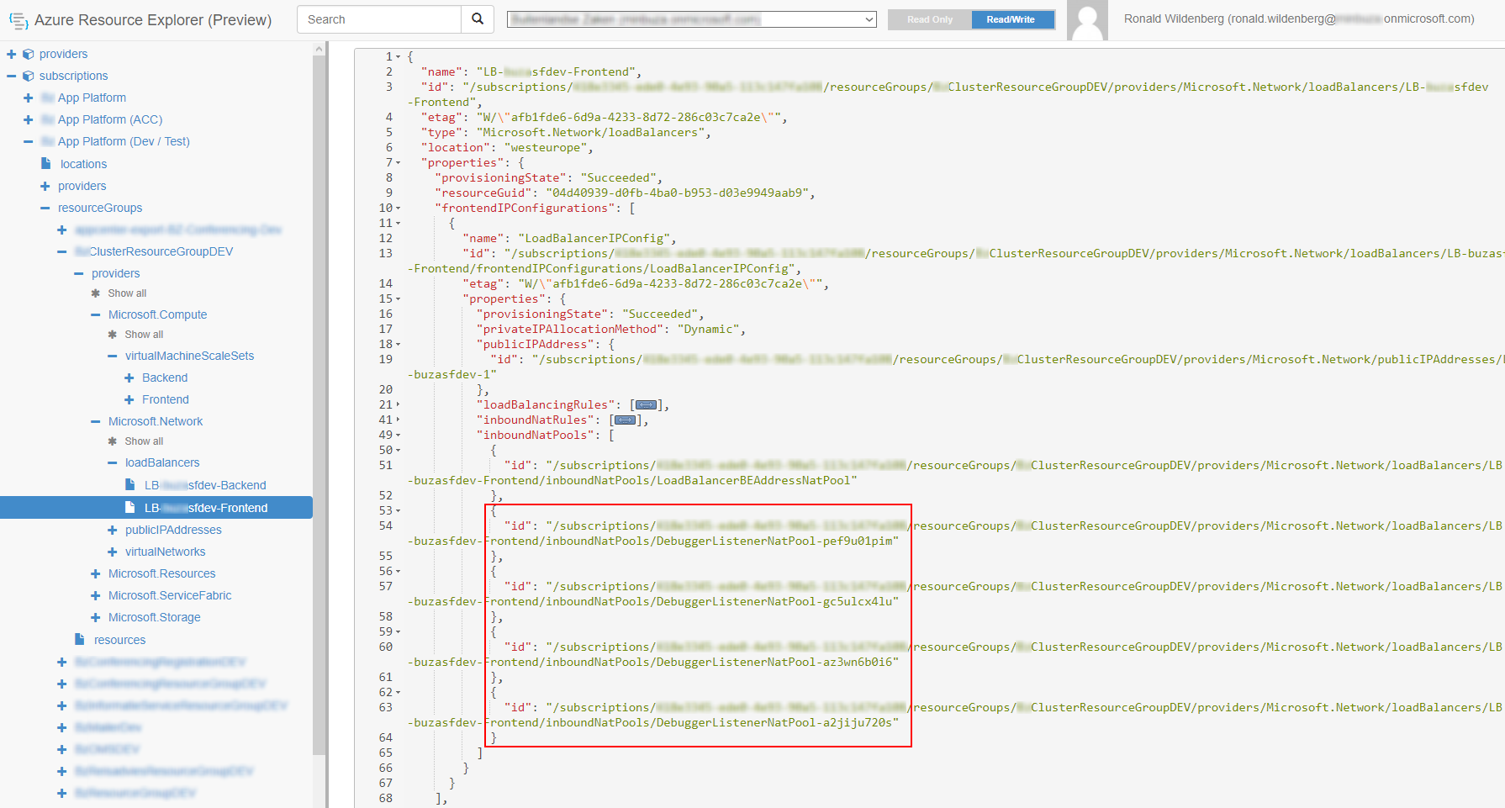Image resolution: width=1505 pixels, height=808 pixels.
Task: Fold the JSON block at line 7
Action: tap(399, 163)
